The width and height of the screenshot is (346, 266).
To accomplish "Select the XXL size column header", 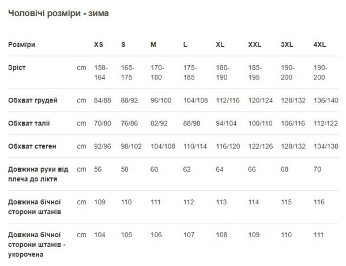I will (254, 44).
